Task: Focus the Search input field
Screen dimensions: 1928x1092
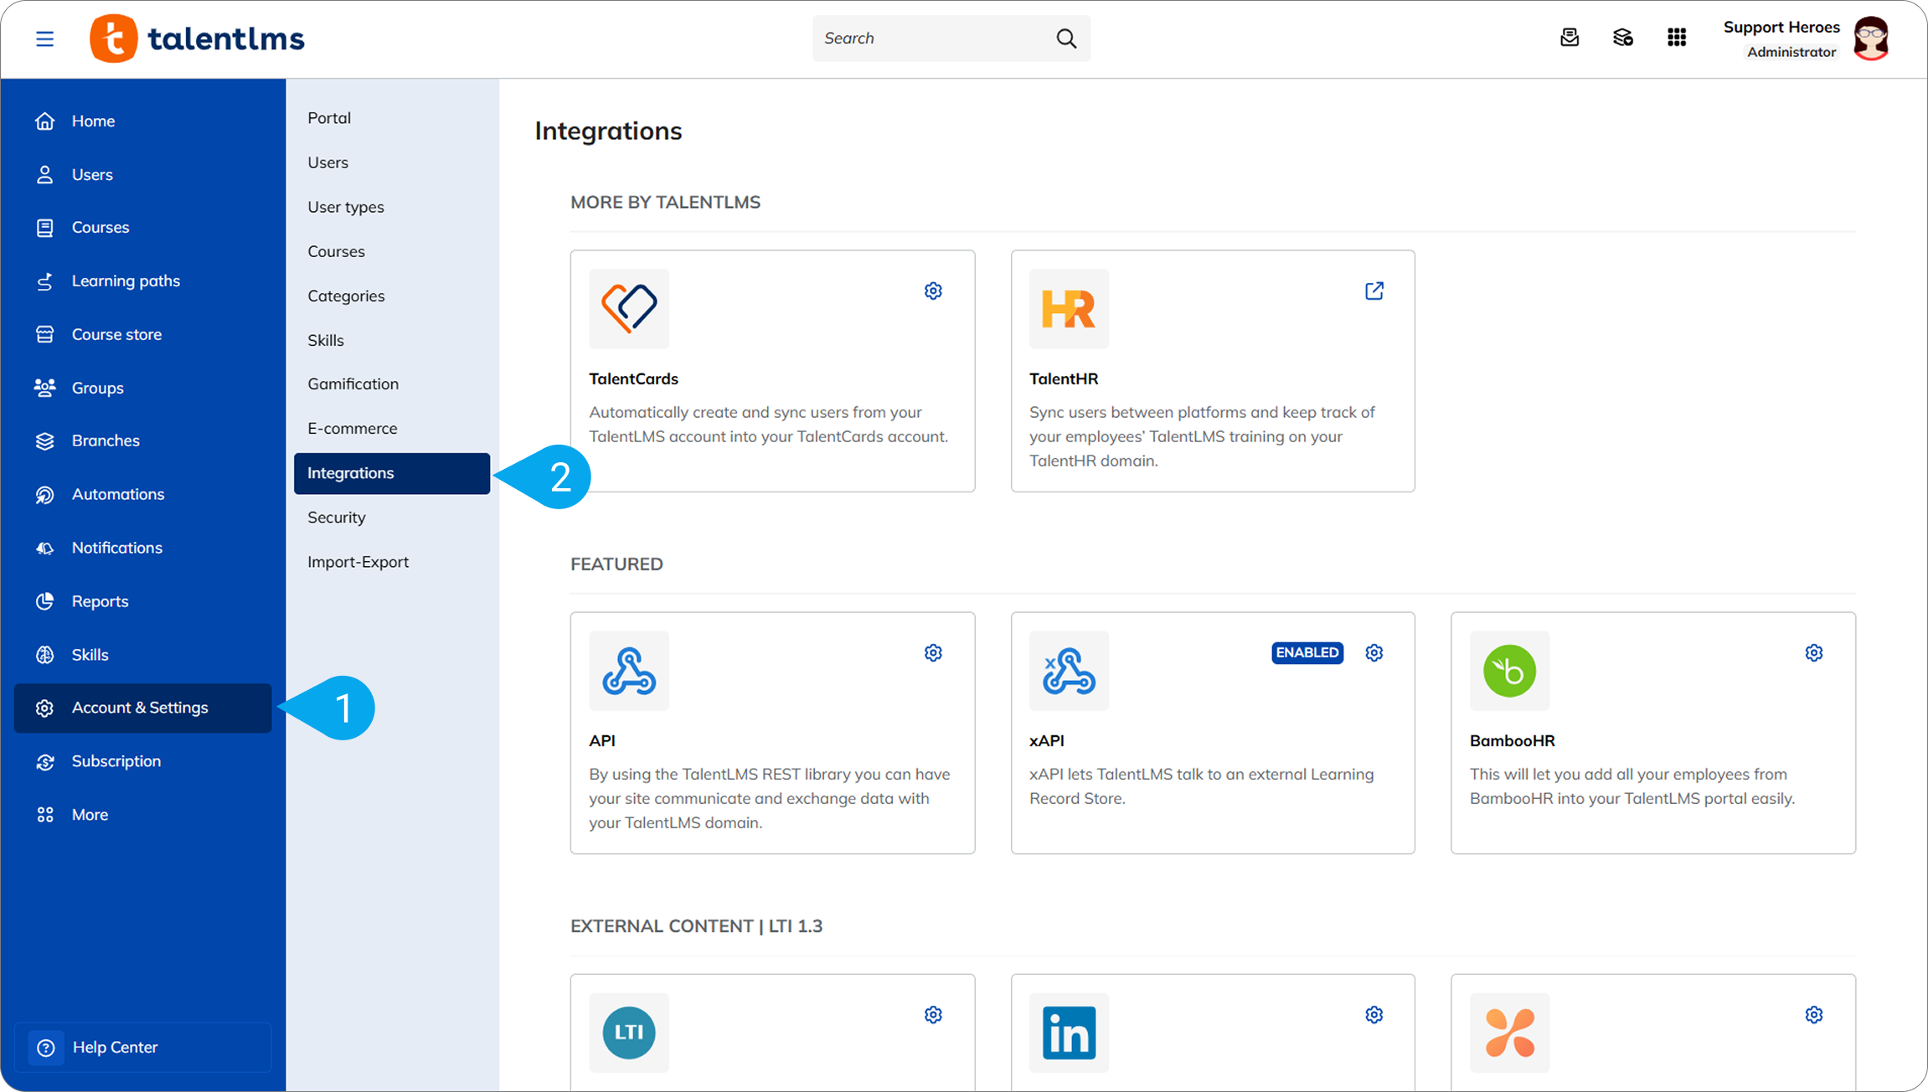Action: point(934,38)
